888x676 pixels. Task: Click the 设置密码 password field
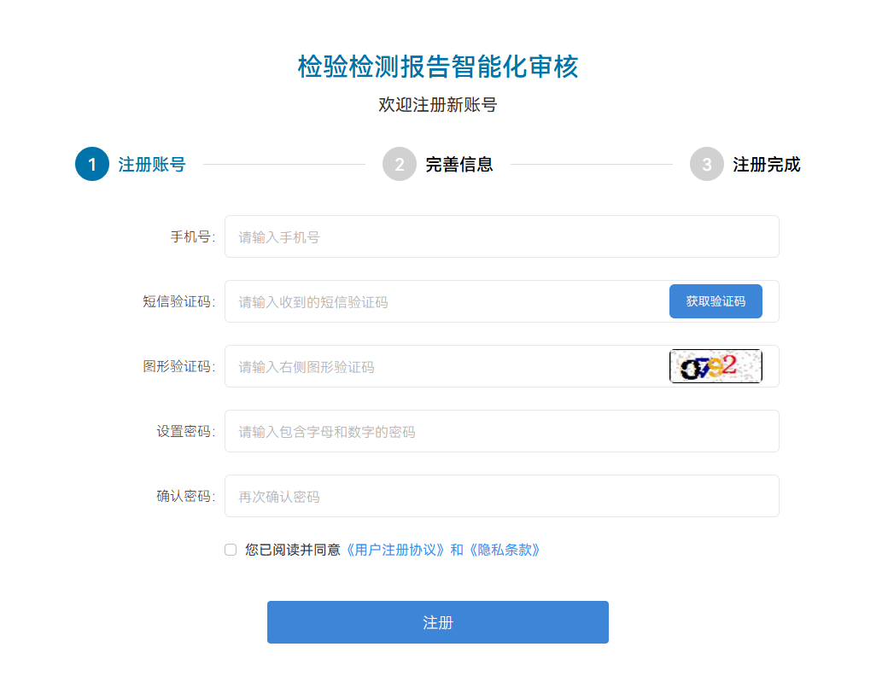501,431
